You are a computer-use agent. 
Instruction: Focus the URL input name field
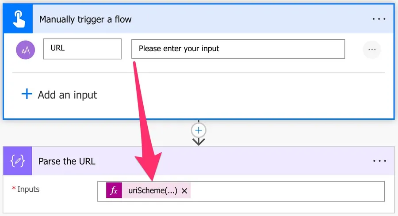(82, 49)
